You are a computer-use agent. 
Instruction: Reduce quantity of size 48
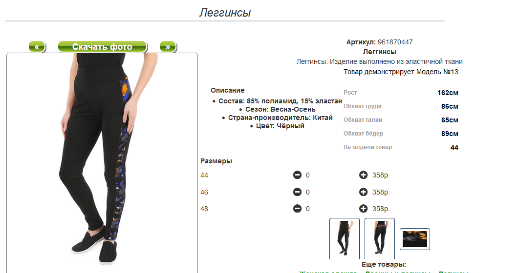pyautogui.click(x=297, y=209)
